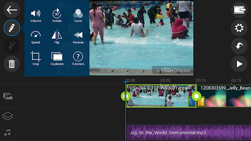Choose the Speed tool
The width and height of the screenshot is (251, 141).
click(36, 37)
